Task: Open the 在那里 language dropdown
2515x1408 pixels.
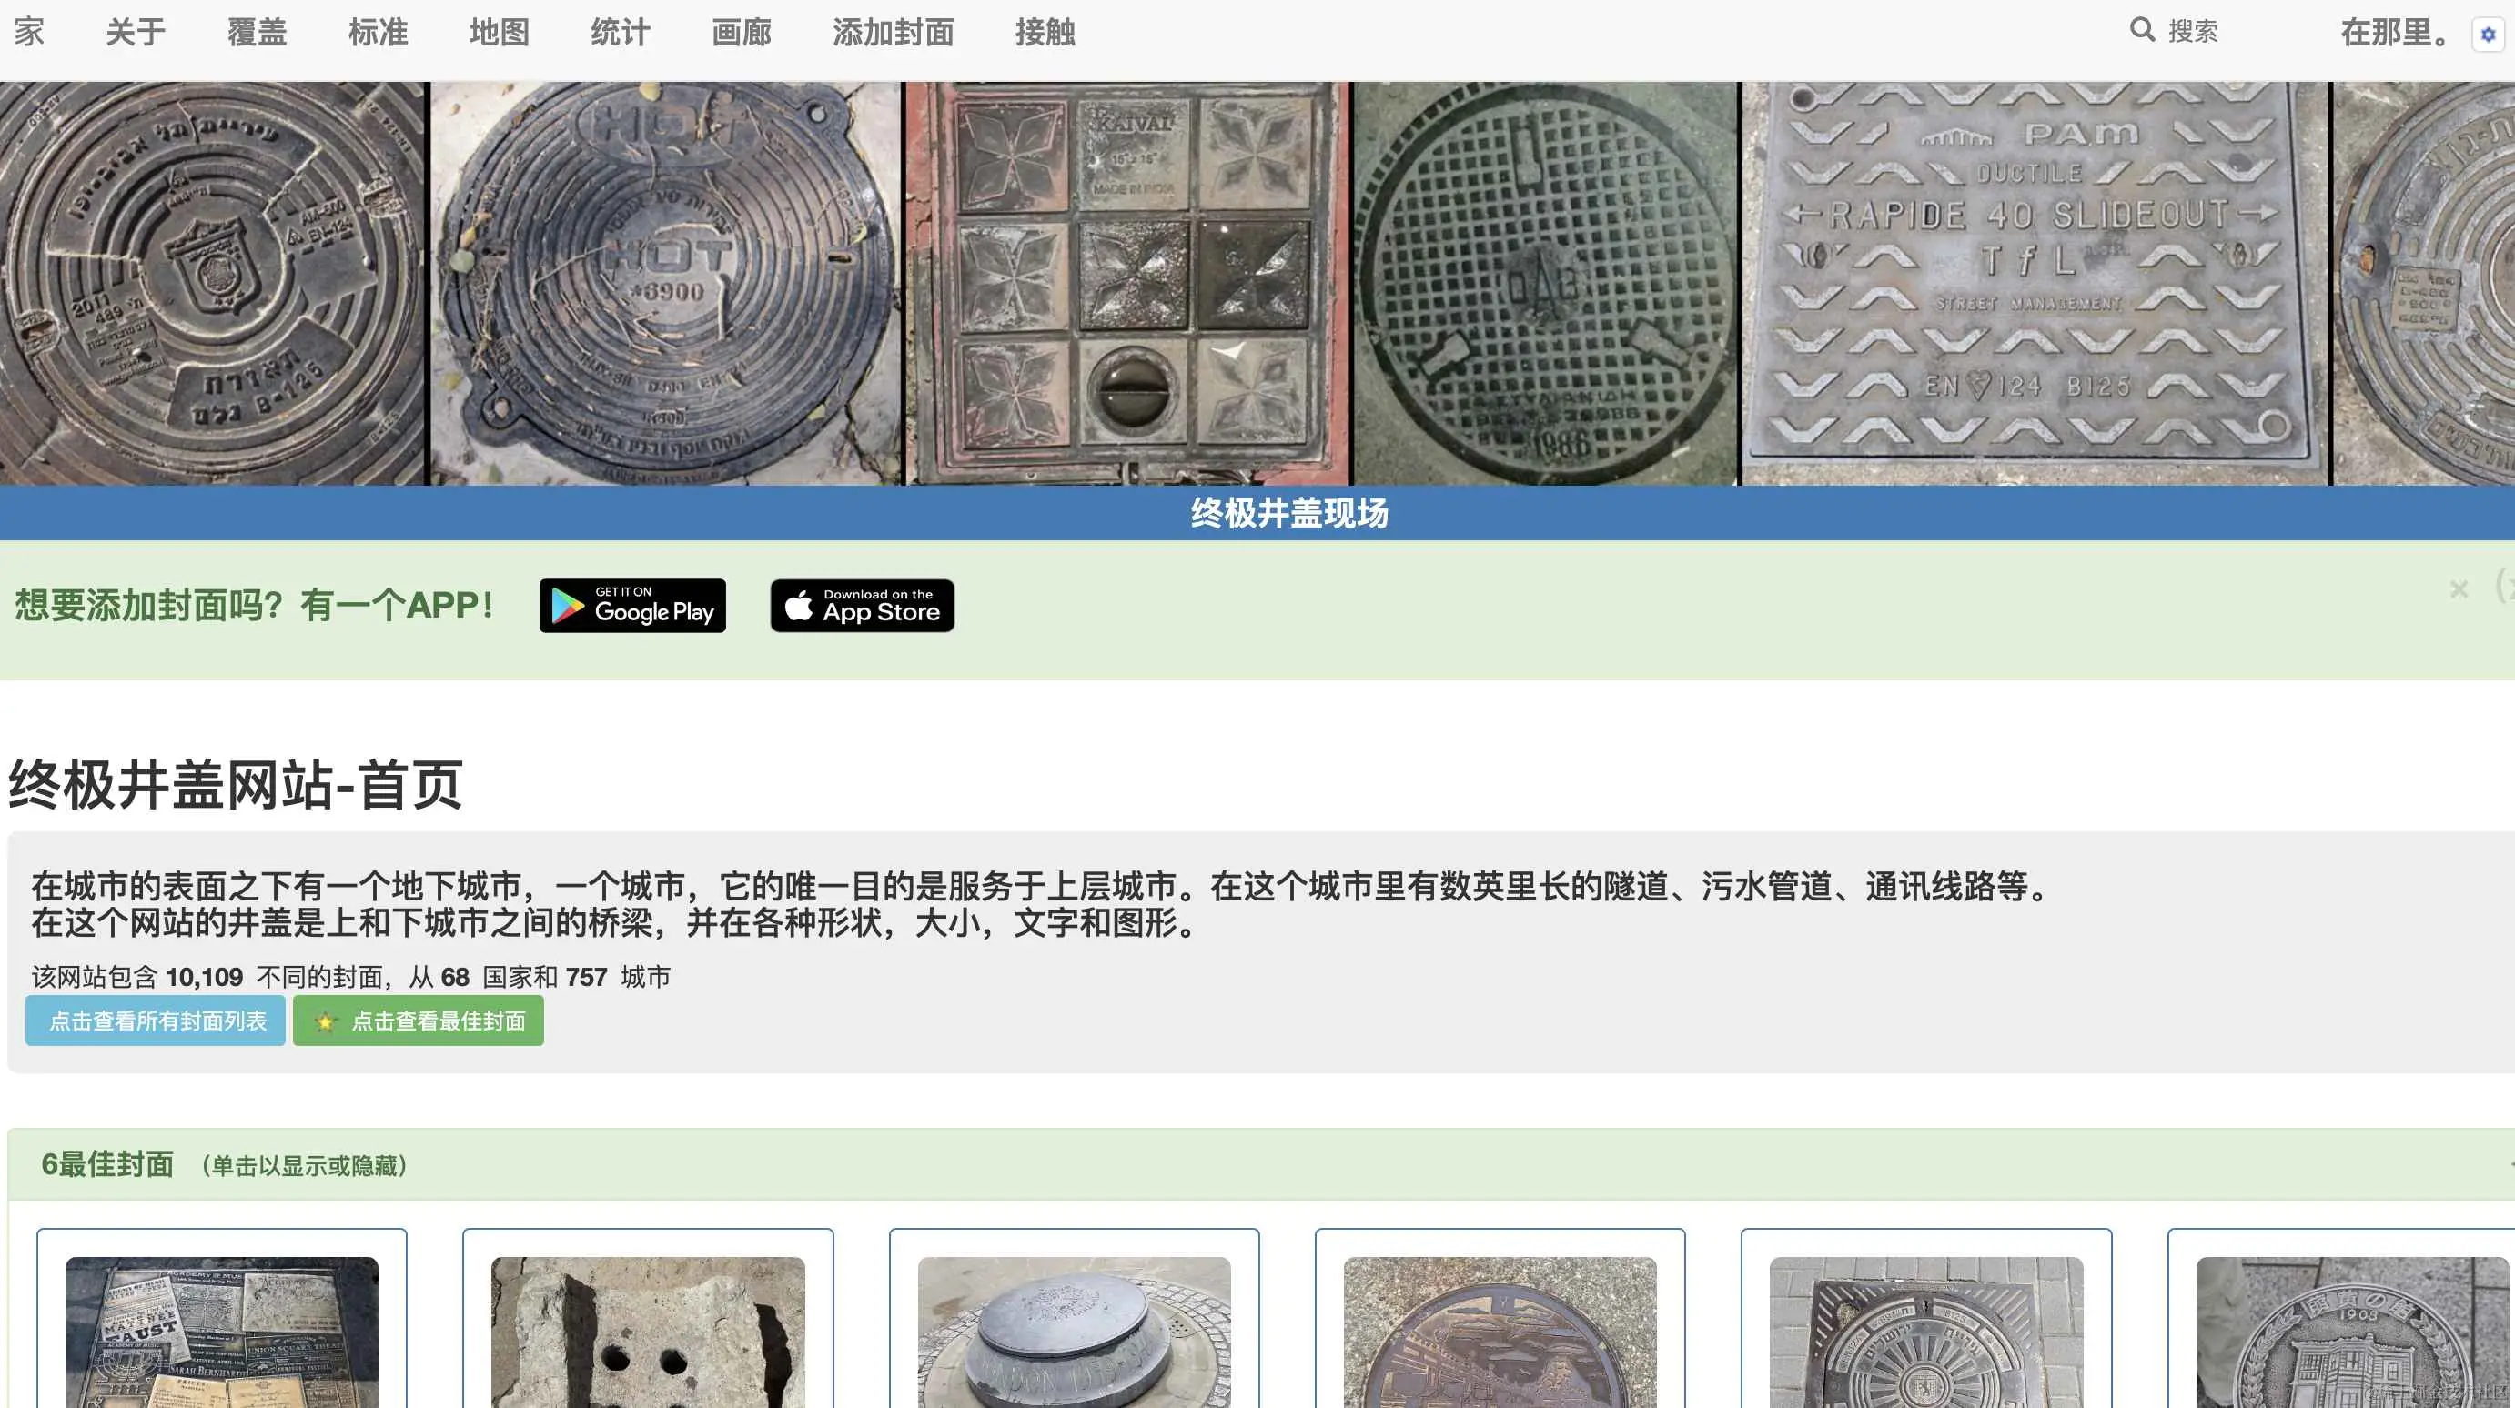Action: (2394, 33)
